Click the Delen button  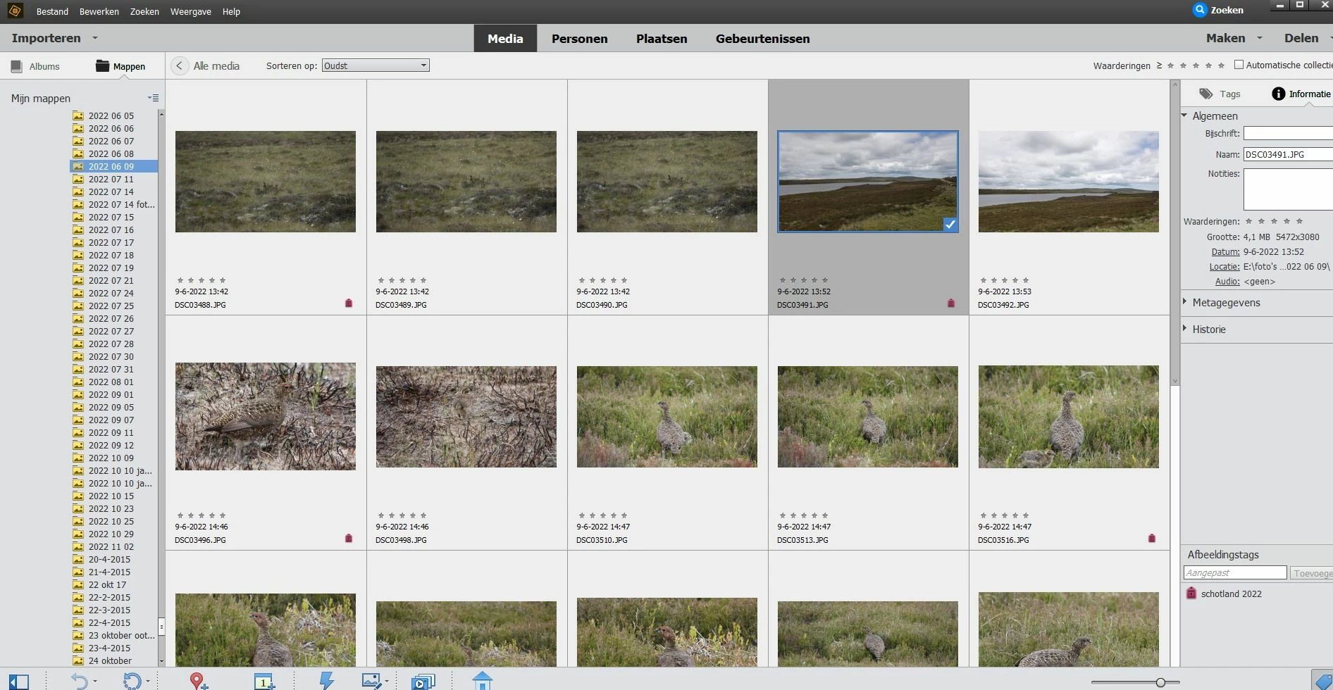[x=1301, y=38]
